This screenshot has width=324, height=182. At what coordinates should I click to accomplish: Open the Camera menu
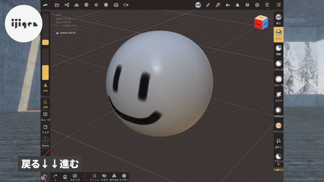pyautogui.click(x=126, y=5)
